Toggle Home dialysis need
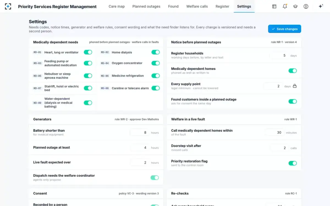The width and height of the screenshot is (330, 206). coord(156,52)
